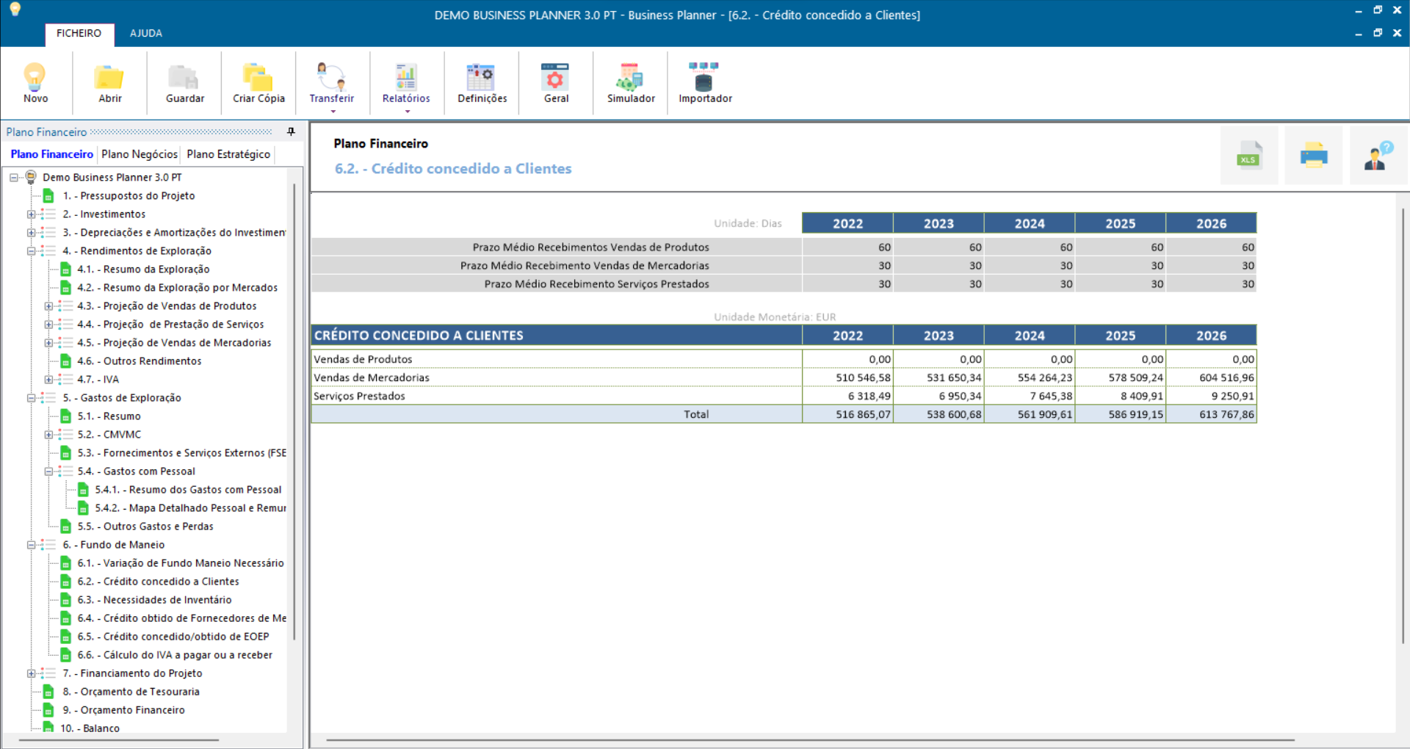The height and width of the screenshot is (749, 1410).
Task: Click Vendas de Mercadorias 2022 value 510 546,58
Action: pos(847,377)
